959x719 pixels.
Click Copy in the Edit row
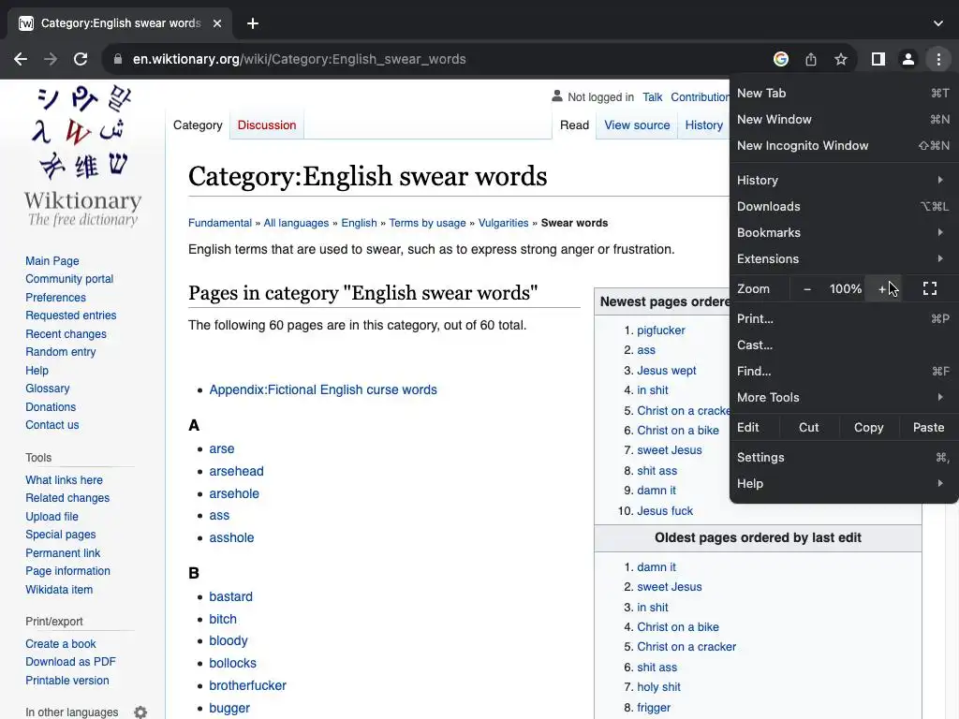[x=868, y=427]
